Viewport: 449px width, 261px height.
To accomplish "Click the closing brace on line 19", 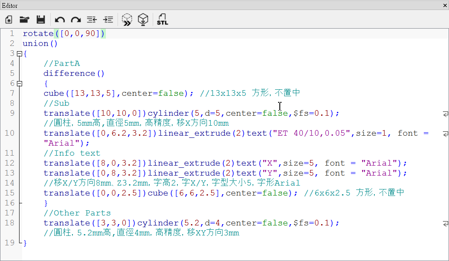I will (25, 243).
